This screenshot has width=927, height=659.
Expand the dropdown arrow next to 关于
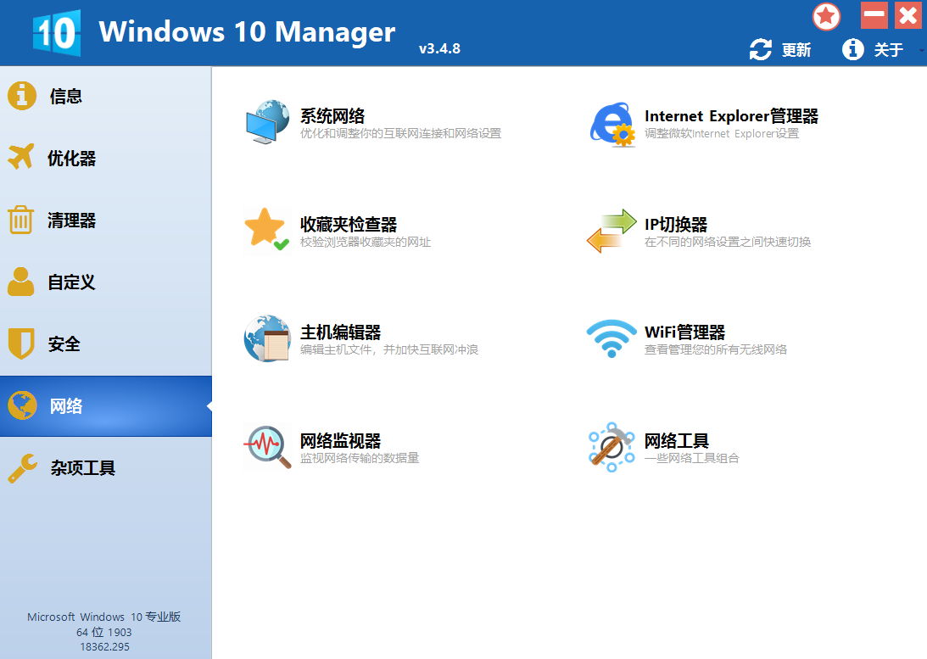(x=922, y=52)
